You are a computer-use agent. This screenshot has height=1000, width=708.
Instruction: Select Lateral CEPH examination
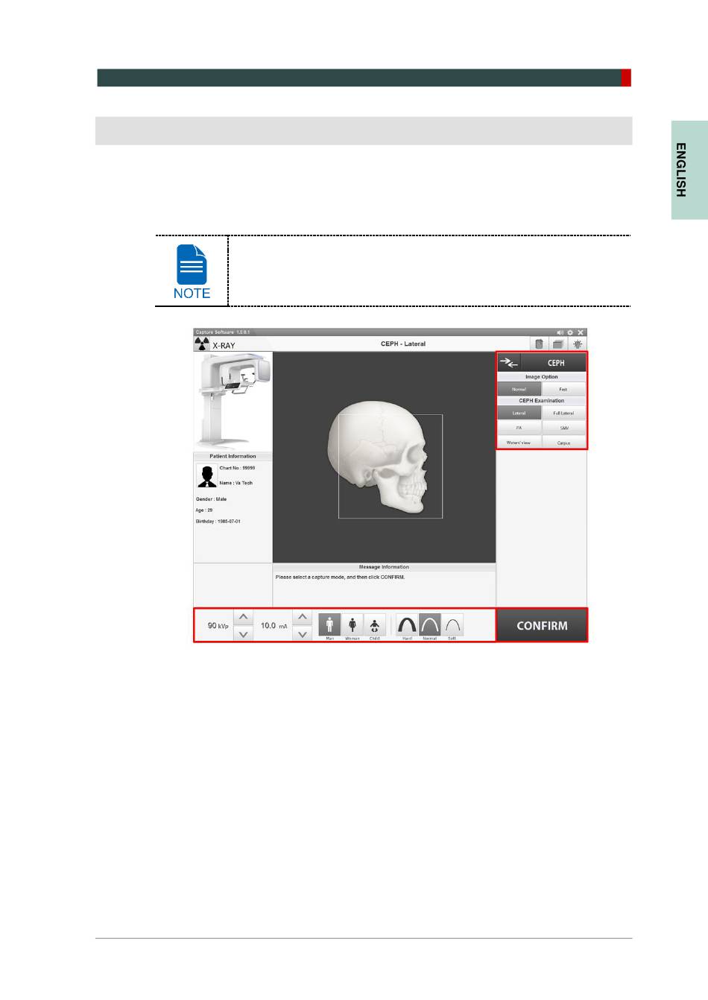pyautogui.click(x=519, y=413)
